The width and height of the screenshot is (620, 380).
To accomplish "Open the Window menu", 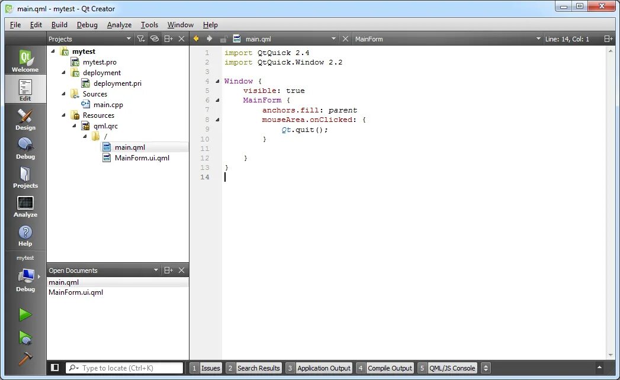I will pyautogui.click(x=180, y=24).
